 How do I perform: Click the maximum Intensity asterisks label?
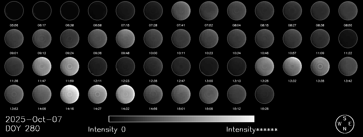[x=252, y=130]
